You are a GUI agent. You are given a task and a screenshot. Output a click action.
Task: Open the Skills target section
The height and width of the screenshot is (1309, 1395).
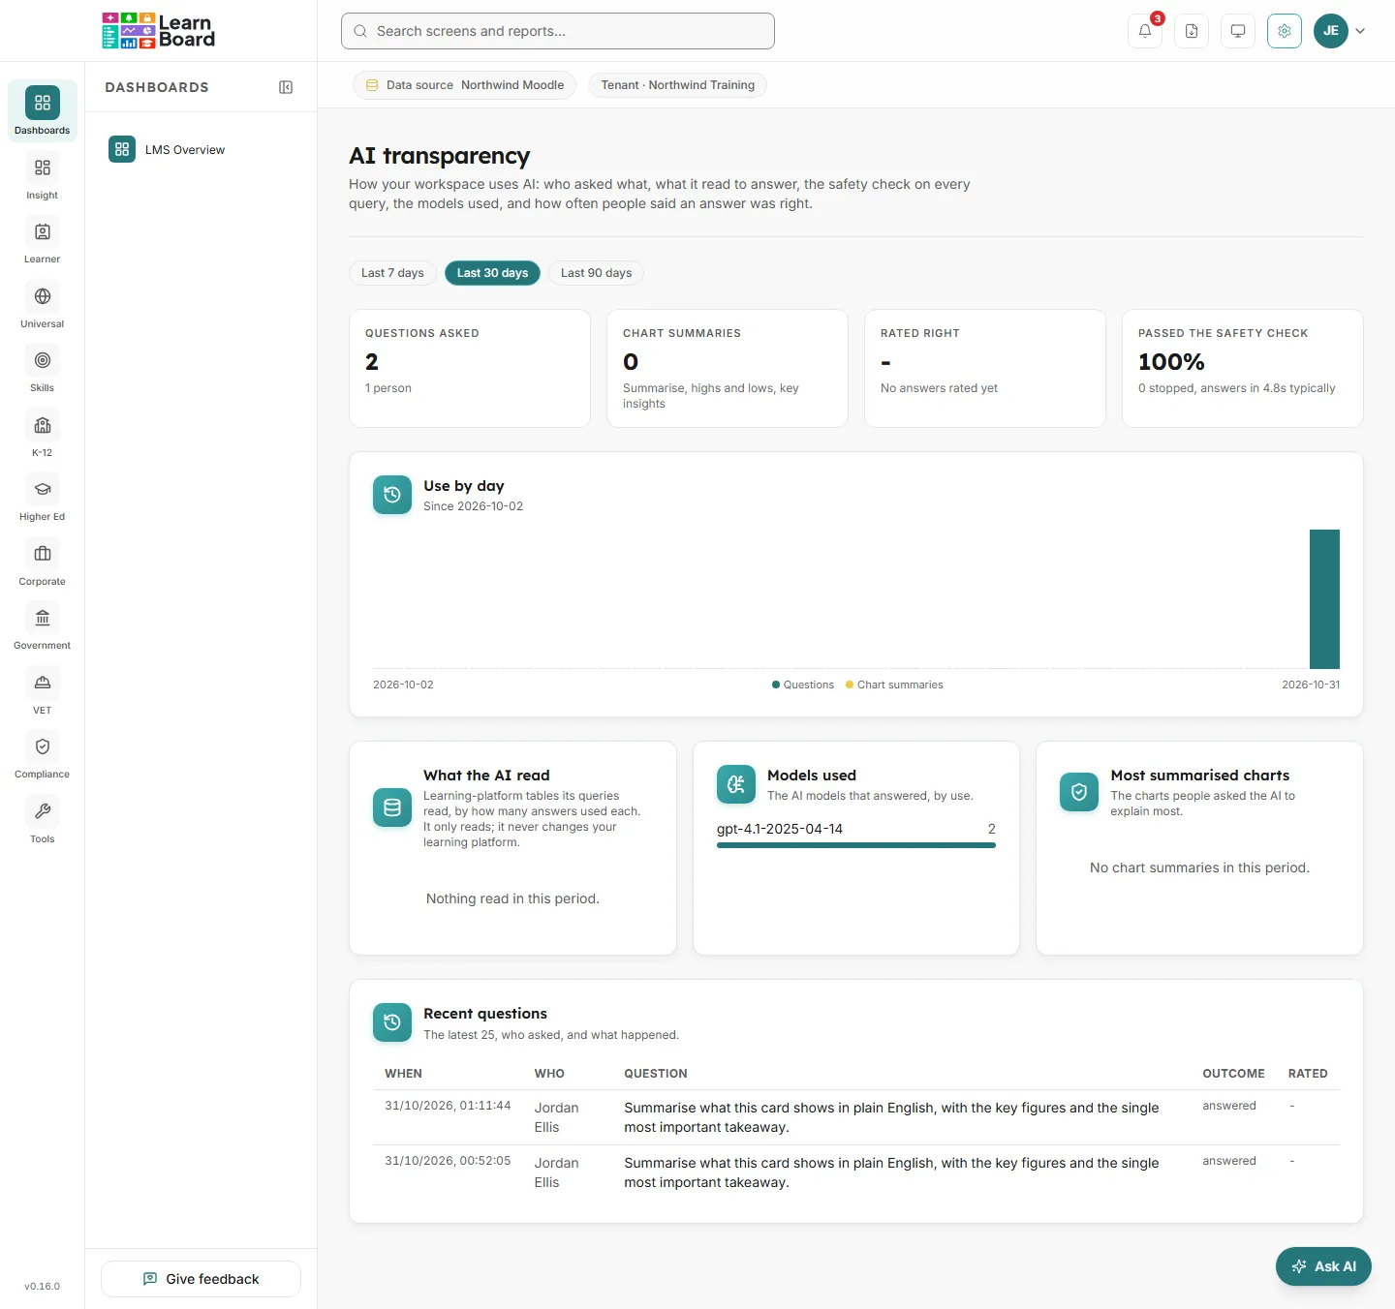point(43,369)
